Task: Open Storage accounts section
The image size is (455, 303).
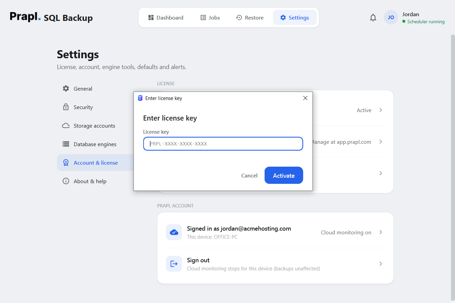Action: 96,126
